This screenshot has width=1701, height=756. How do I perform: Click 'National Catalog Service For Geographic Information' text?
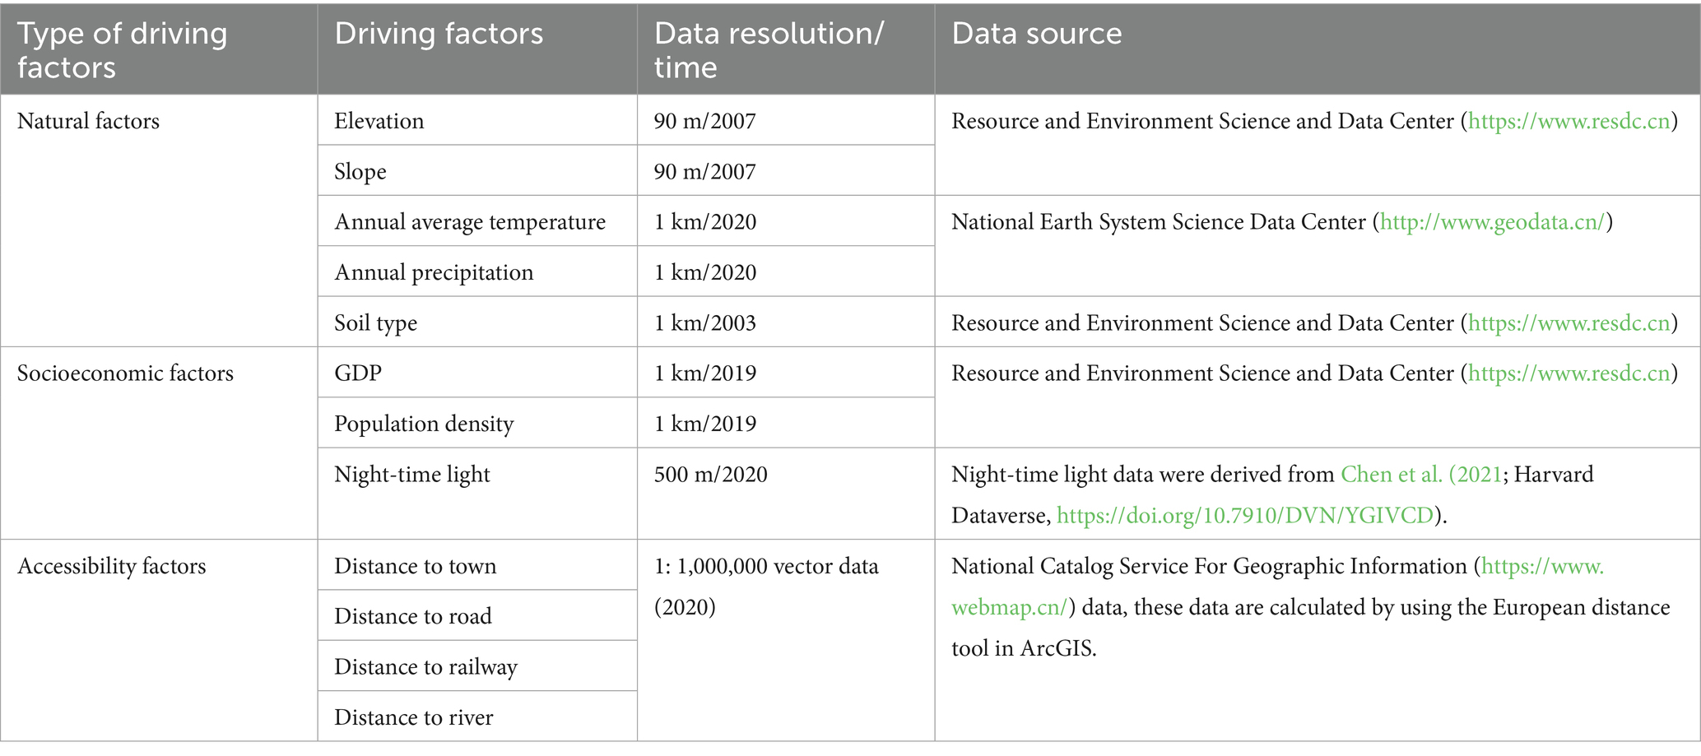[1209, 566]
